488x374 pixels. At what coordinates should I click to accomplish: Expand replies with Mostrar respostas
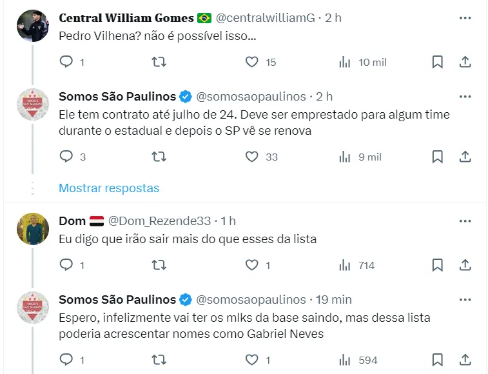pyautogui.click(x=109, y=188)
